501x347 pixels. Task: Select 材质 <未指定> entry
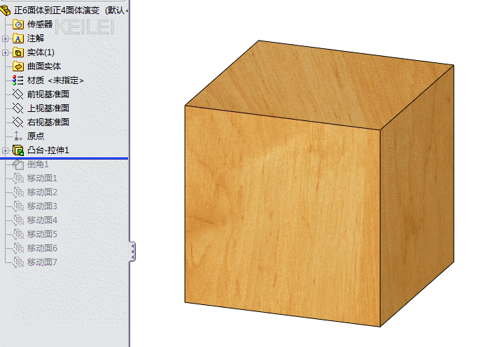pos(55,80)
